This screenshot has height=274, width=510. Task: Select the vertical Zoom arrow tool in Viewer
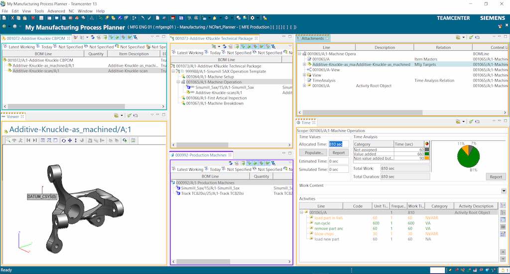point(76,140)
